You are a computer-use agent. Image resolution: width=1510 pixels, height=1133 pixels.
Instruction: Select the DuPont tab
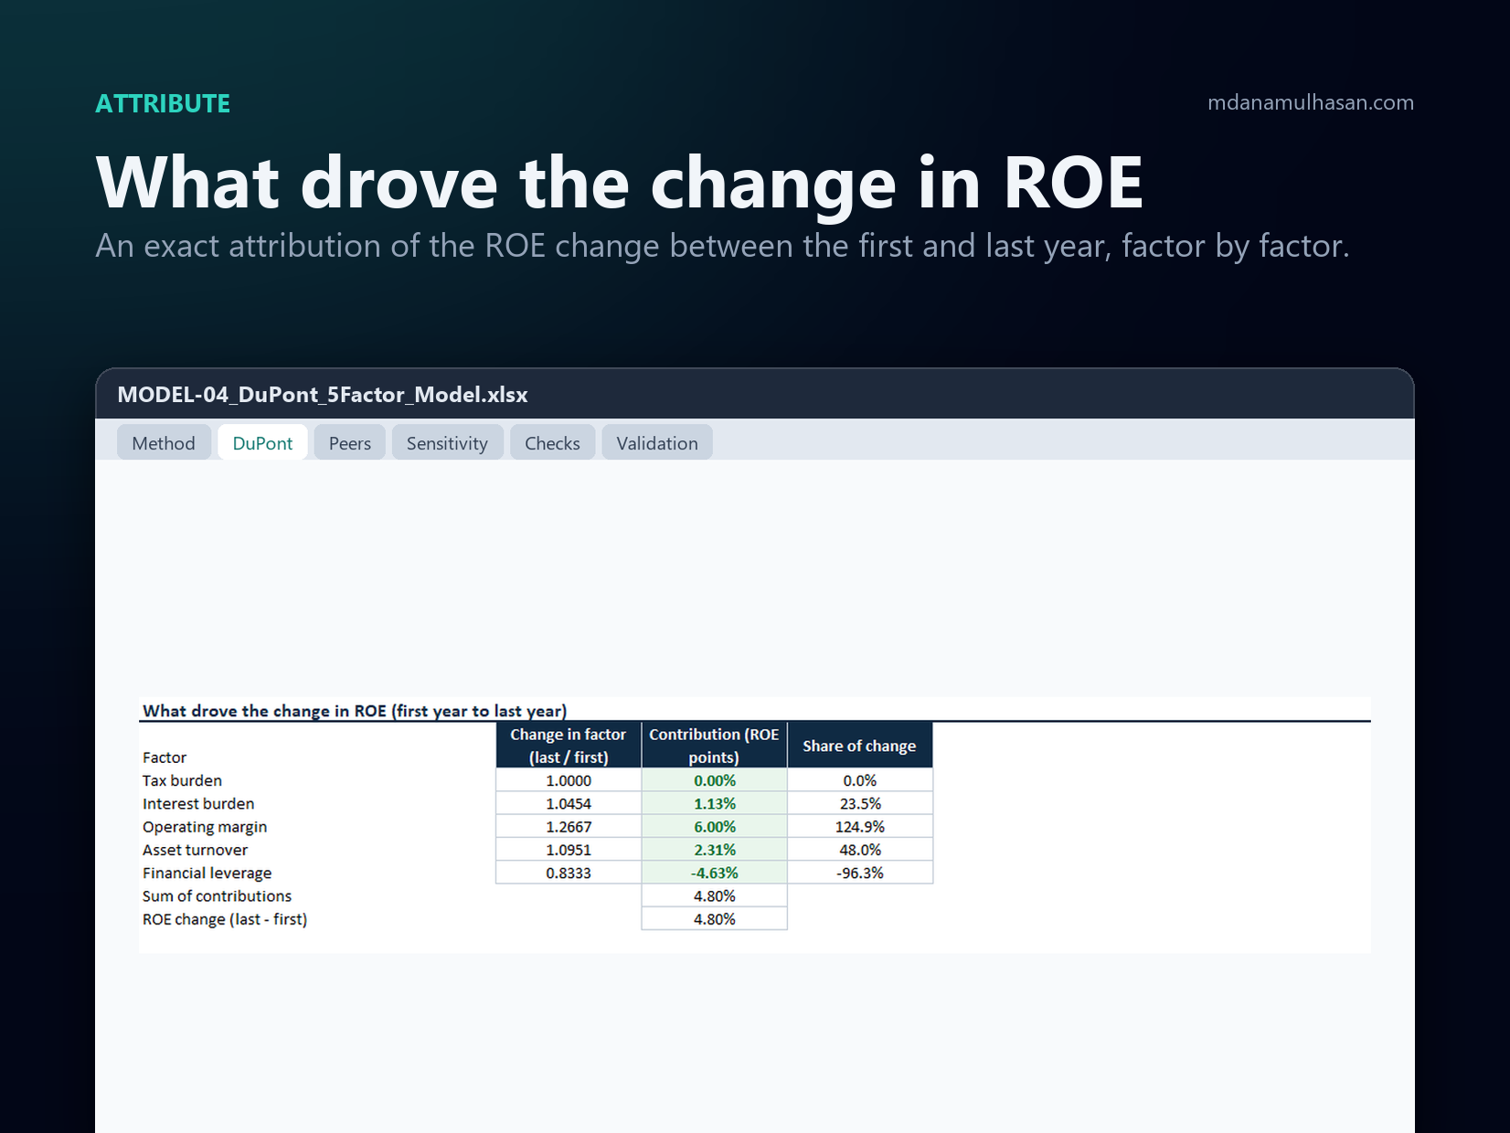(x=262, y=443)
